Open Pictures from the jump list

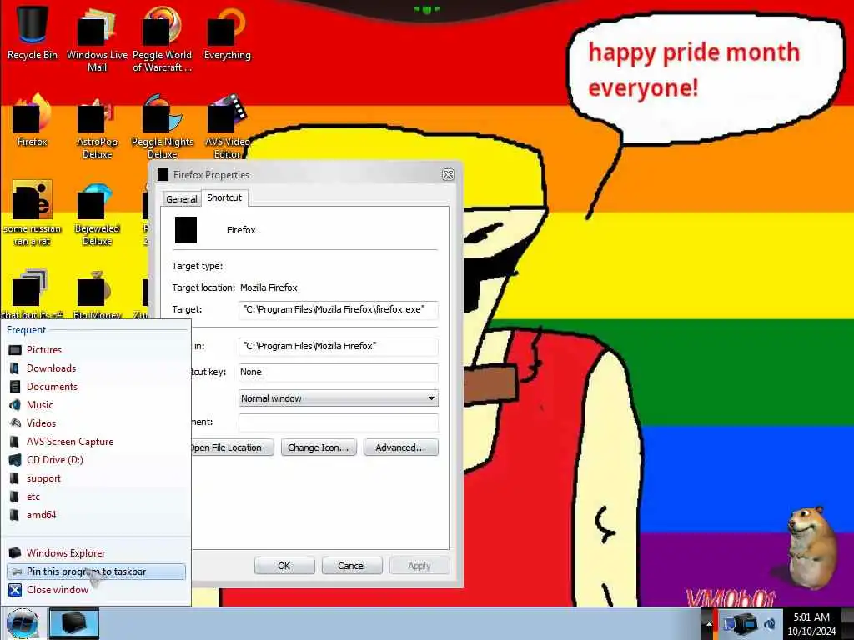pyautogui.click(x=96, y=350)
